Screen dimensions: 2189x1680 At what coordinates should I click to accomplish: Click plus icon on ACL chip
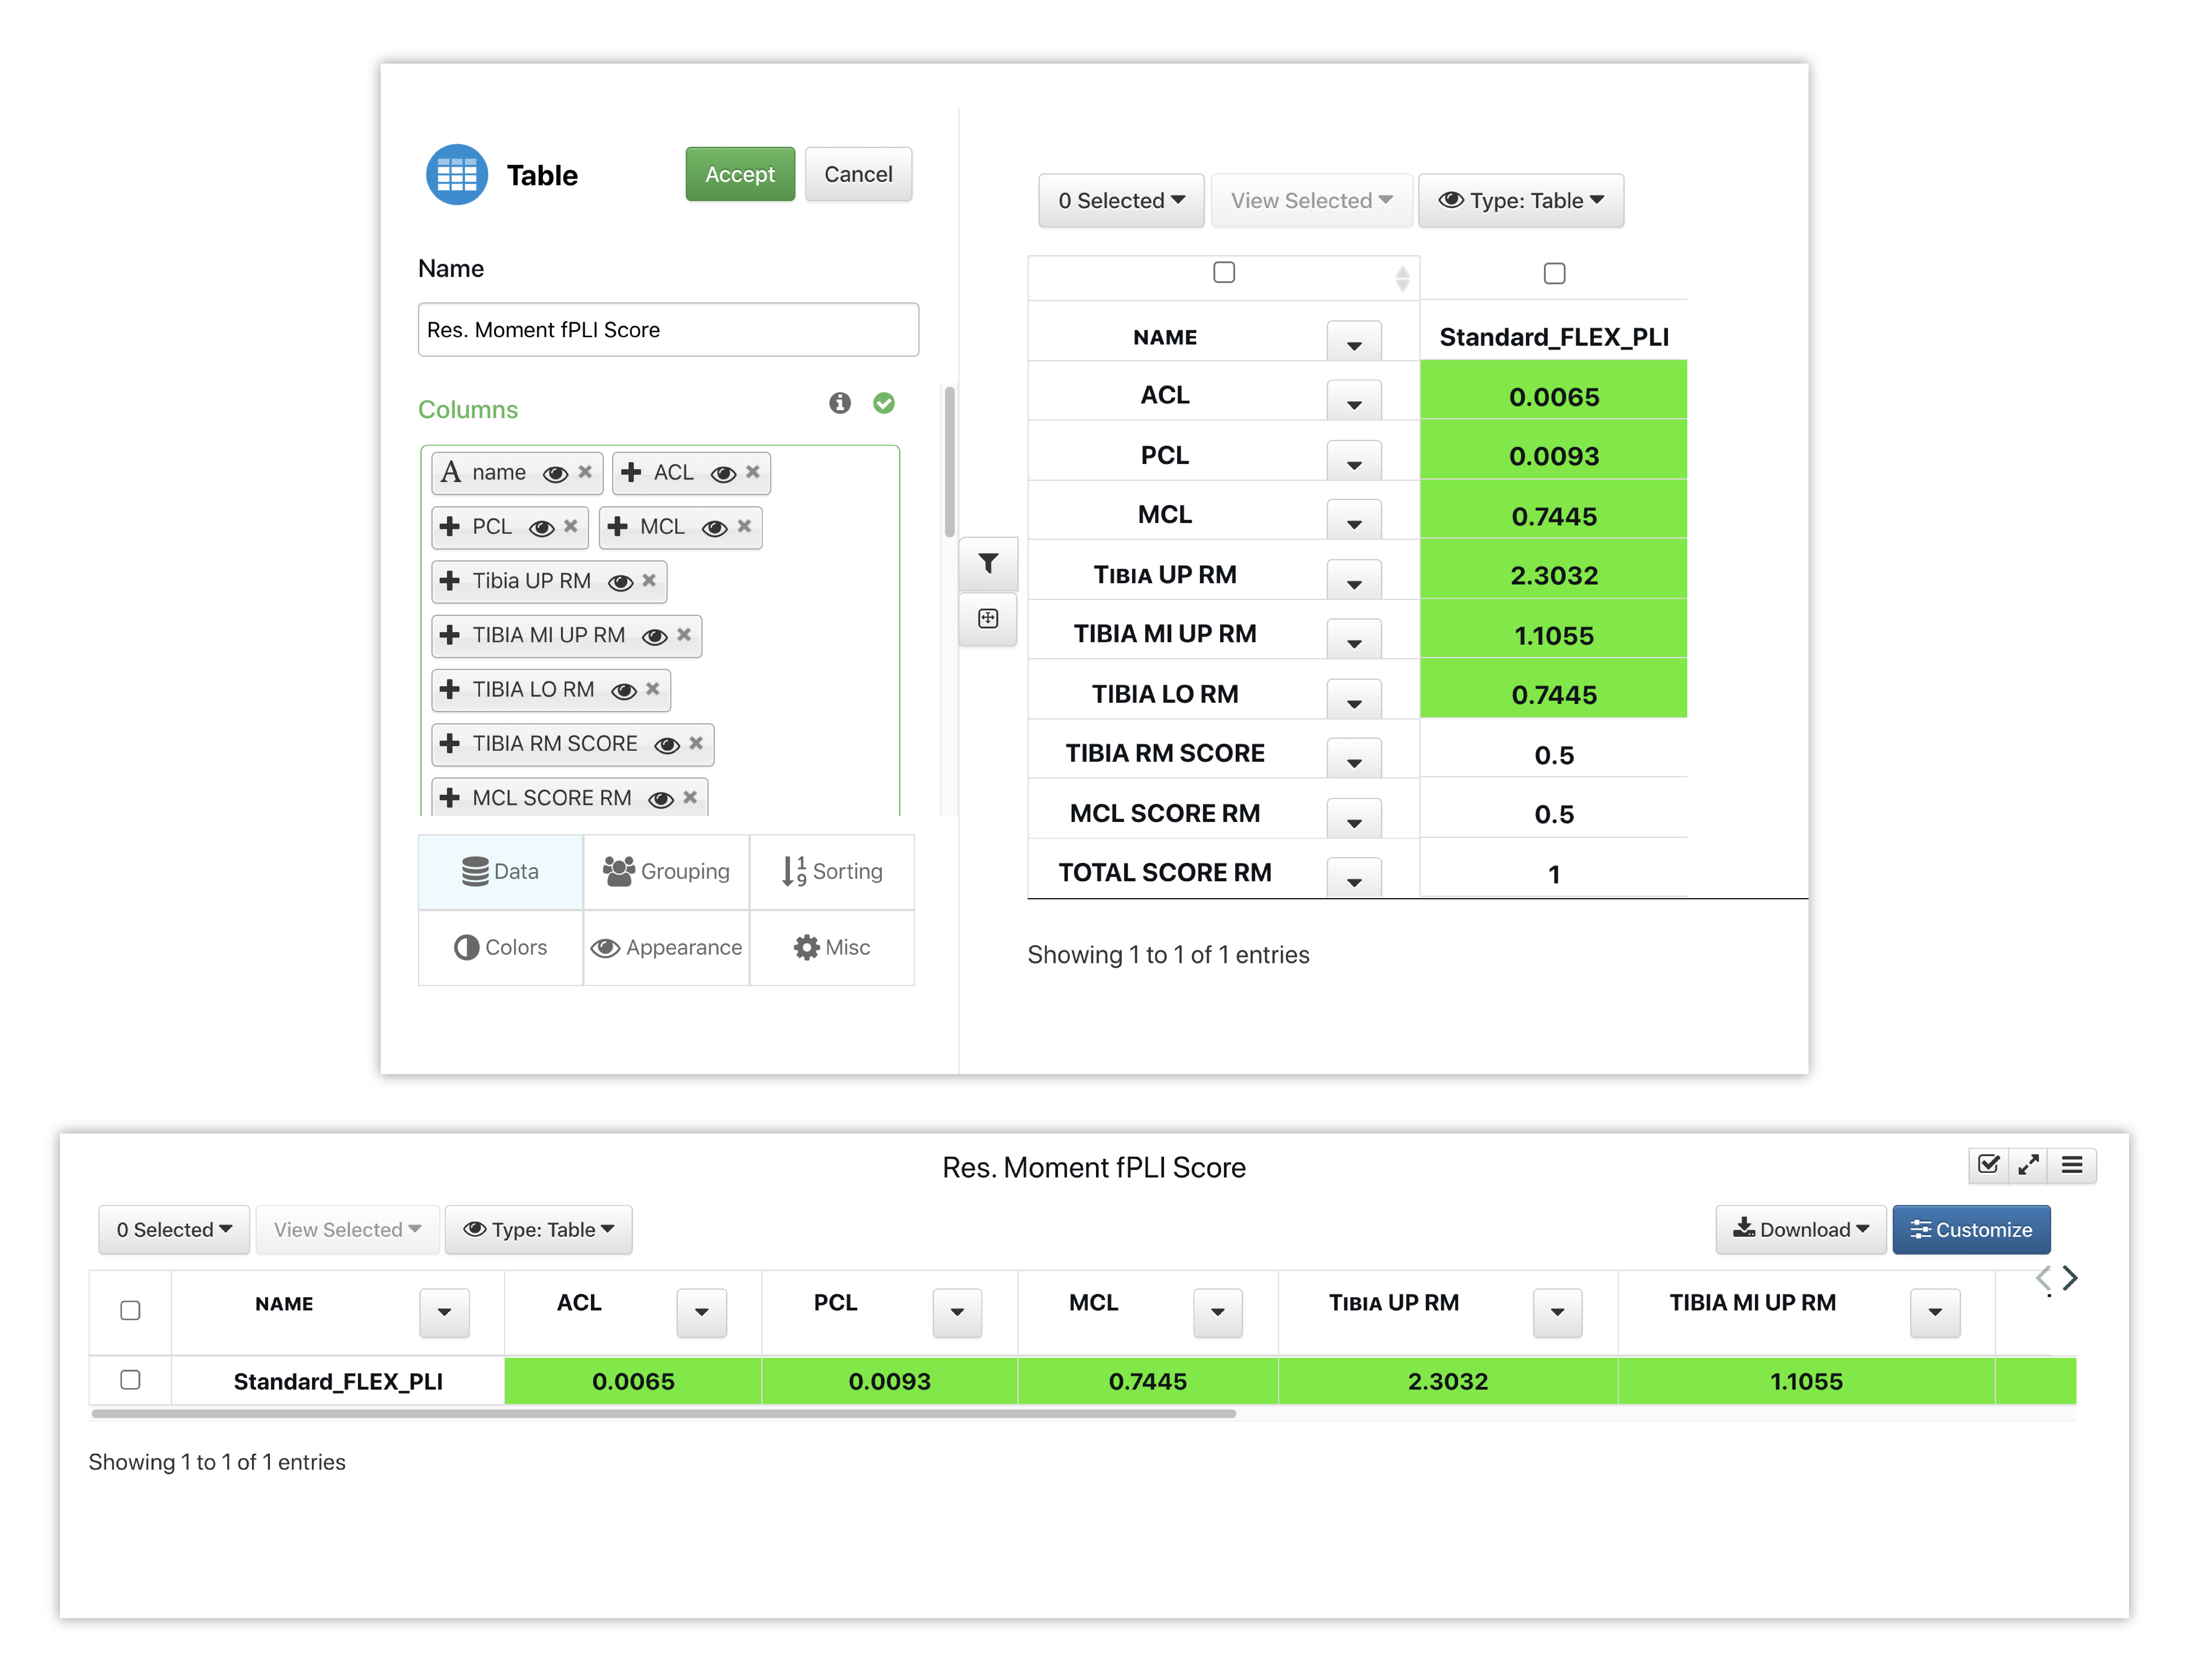pos(631,472)
